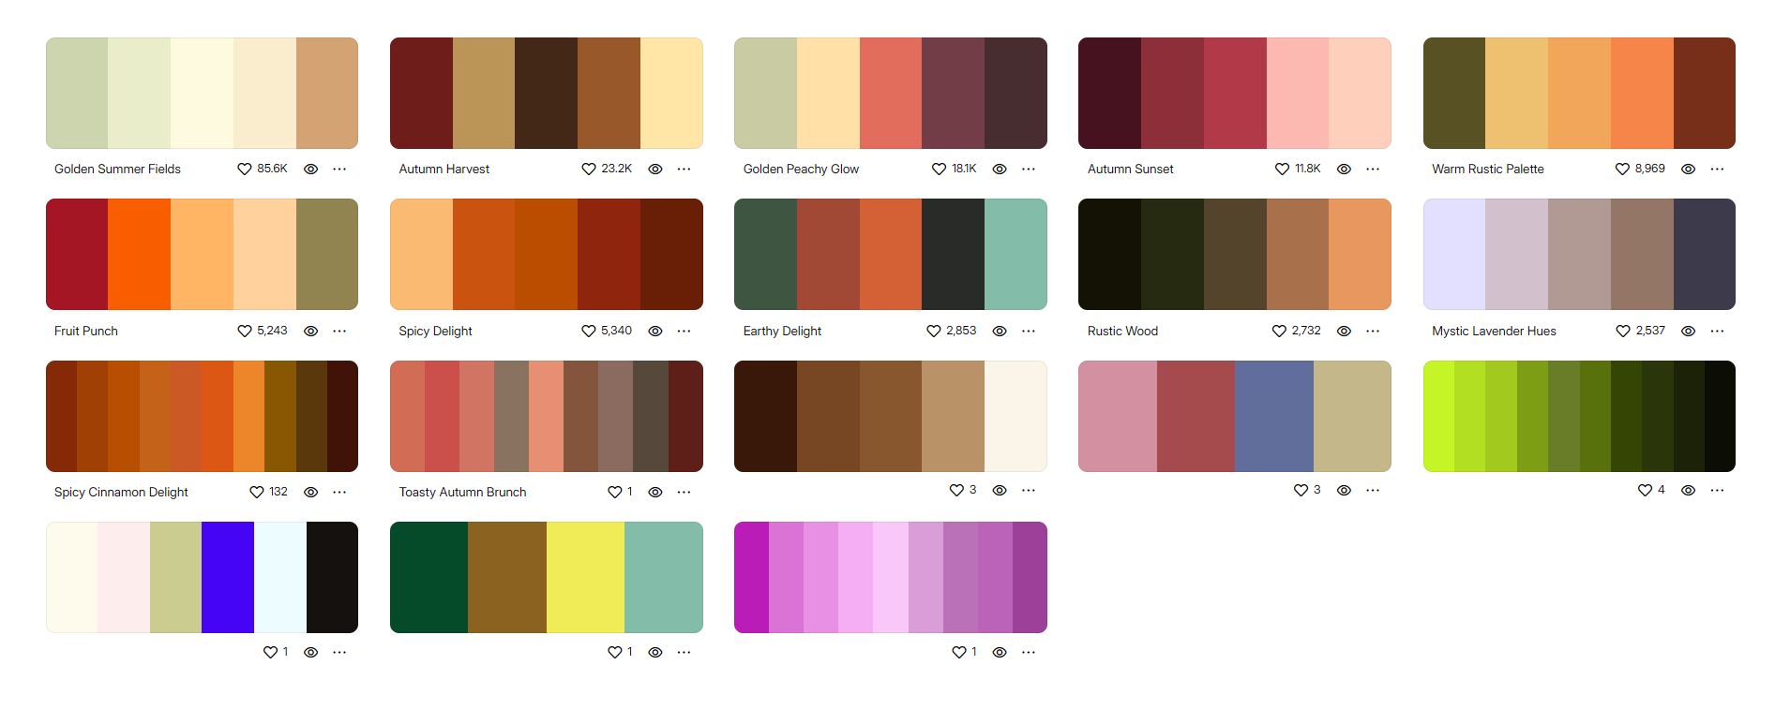This screenshot has height=709, width=1790.
Task: Open more options for the lime green gradient palette
Action: (1717, 491)
